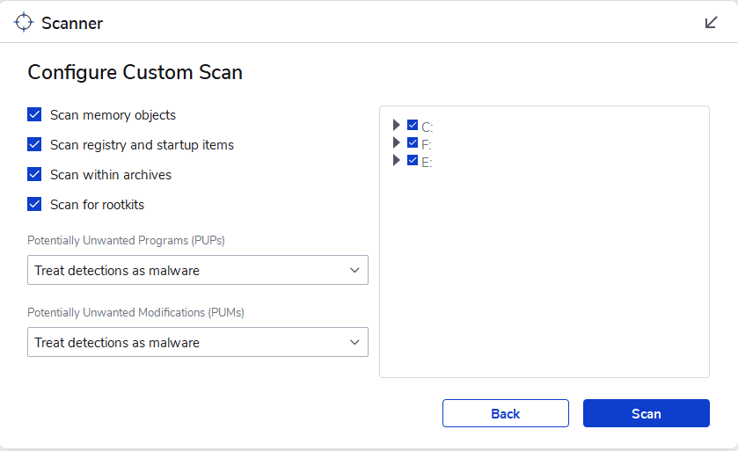Select the F: drive label
738x451 pixels.
pyautogui.click(x=427, y=145)
